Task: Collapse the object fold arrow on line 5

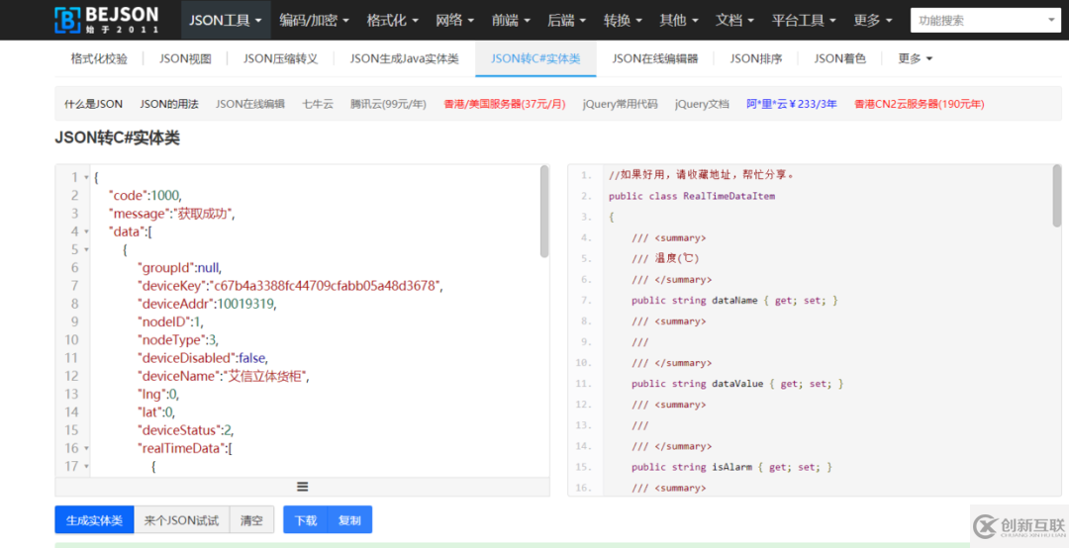Action: [x=86, y=250]
